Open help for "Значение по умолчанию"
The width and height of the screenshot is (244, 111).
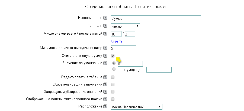click(105, 63)
